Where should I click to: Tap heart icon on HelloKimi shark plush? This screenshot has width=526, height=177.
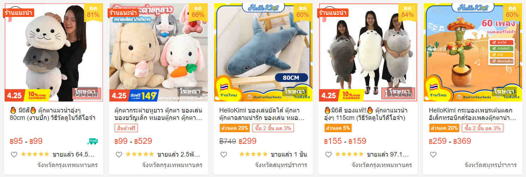(x=224, y=154)
